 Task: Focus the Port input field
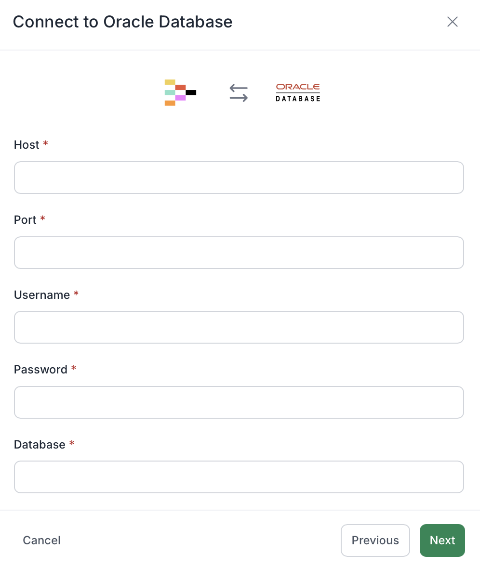tap(239, 253)
